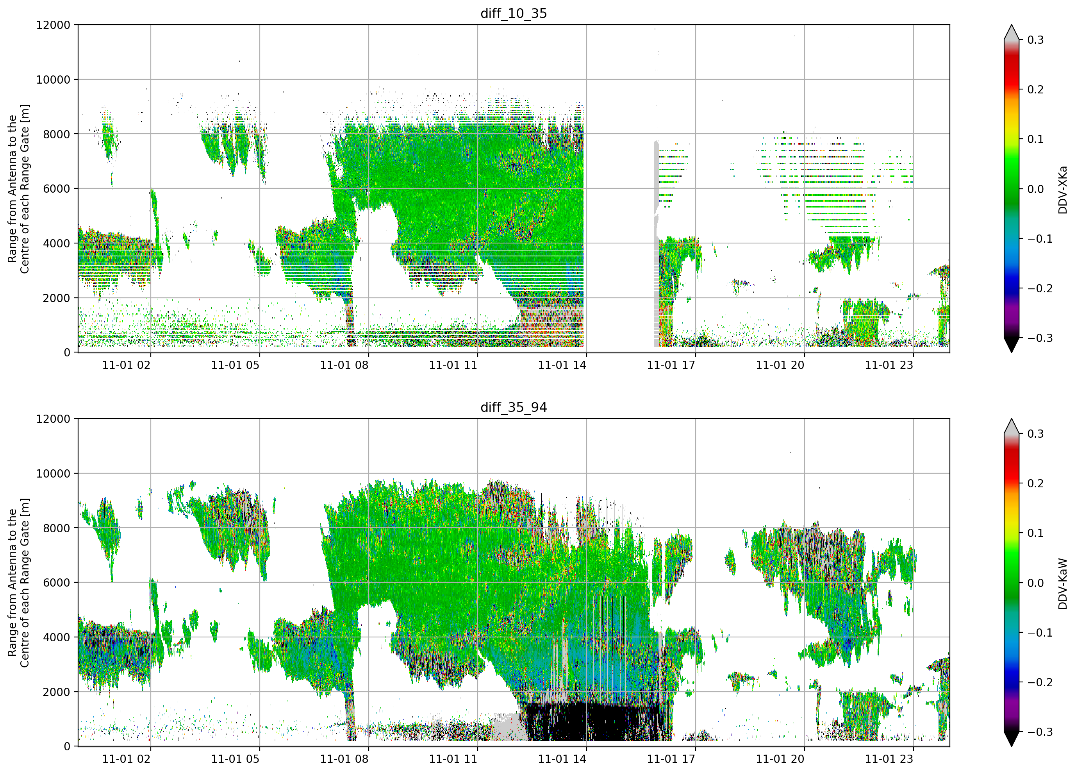Click the 0.1 tick on DDV-XKa colorbar
Image resolution: width=1076 pixels, height=773 pixels.
[x=1036, y=139]
